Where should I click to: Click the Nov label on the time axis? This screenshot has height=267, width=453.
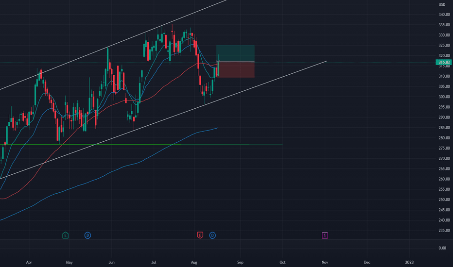click(325, 262)
